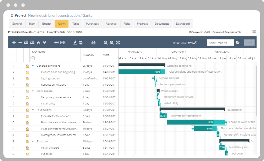Click the print icon in the Gantt toolbar
264x161 pixels.
point(93,43)
